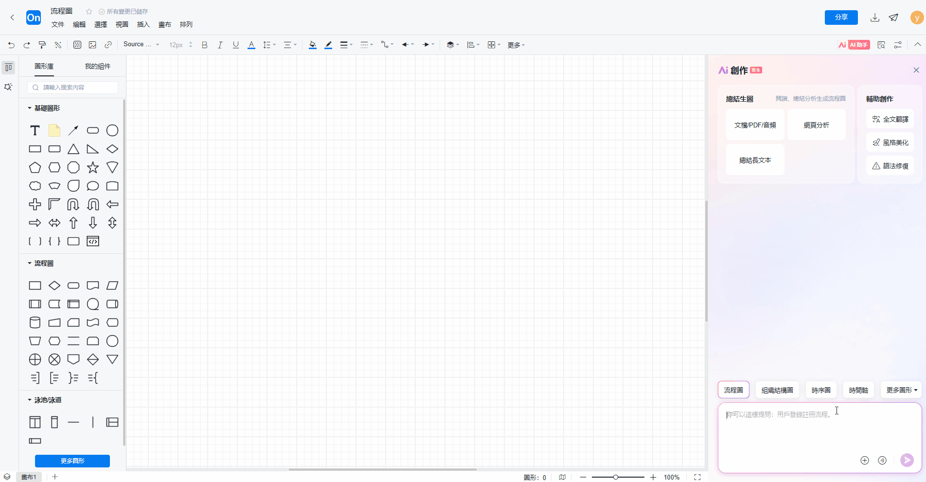Toggle italic text formatting

(x=220, y=45)
